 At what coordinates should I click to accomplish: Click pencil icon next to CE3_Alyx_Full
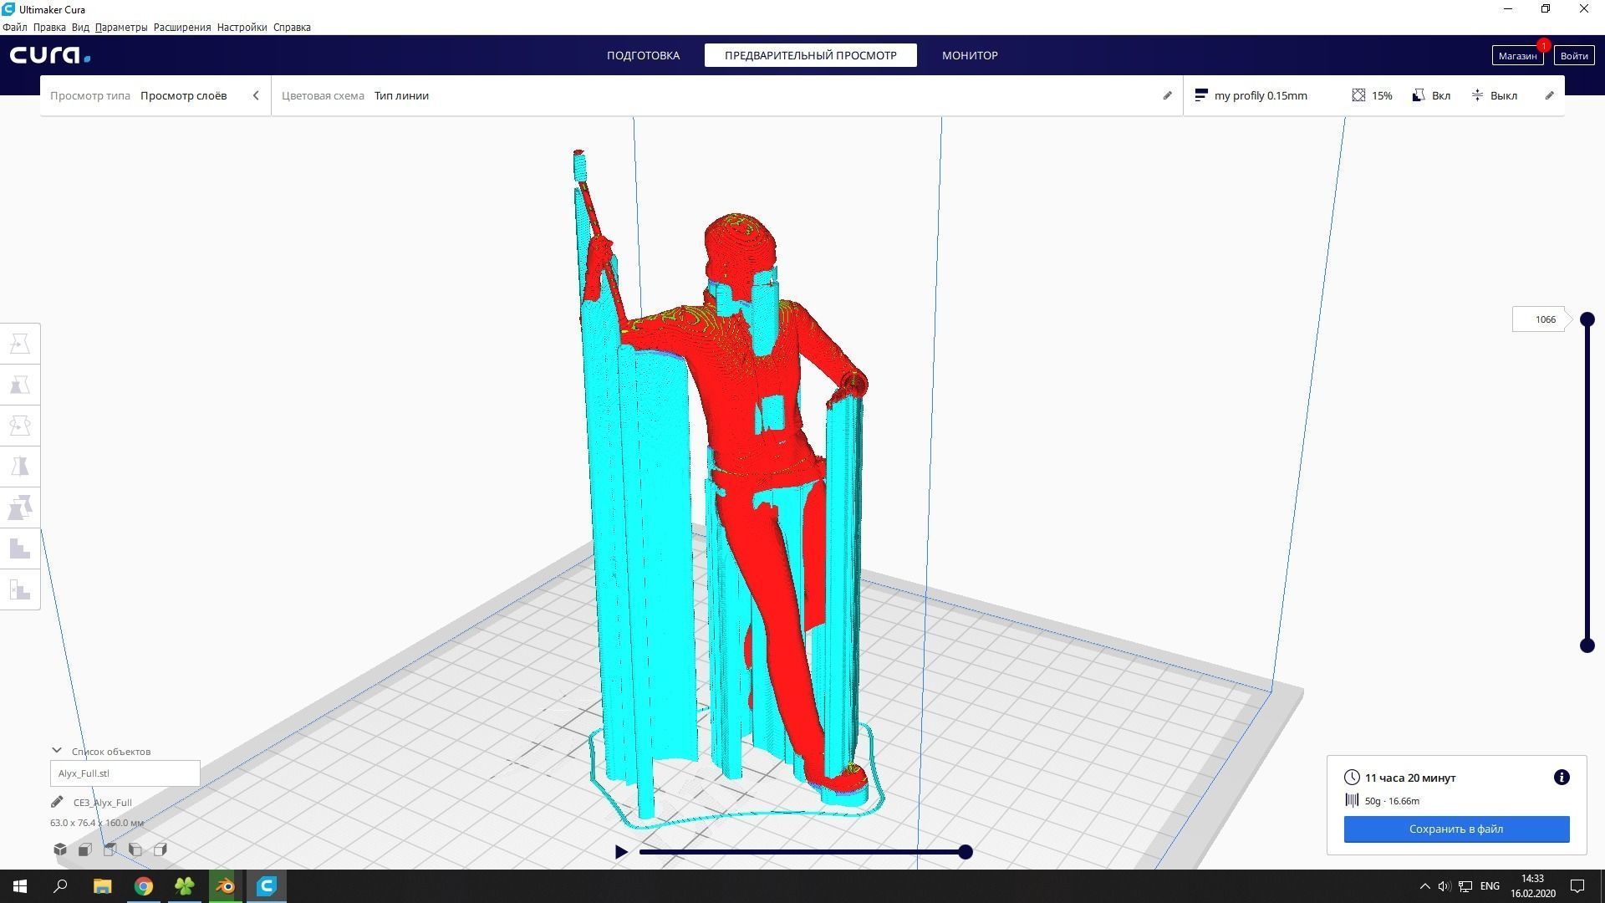click(x=57, y=803)
